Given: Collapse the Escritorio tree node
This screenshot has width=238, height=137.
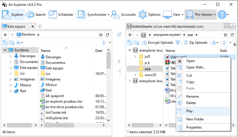Looking at the screenshot, I should point(5,50).
